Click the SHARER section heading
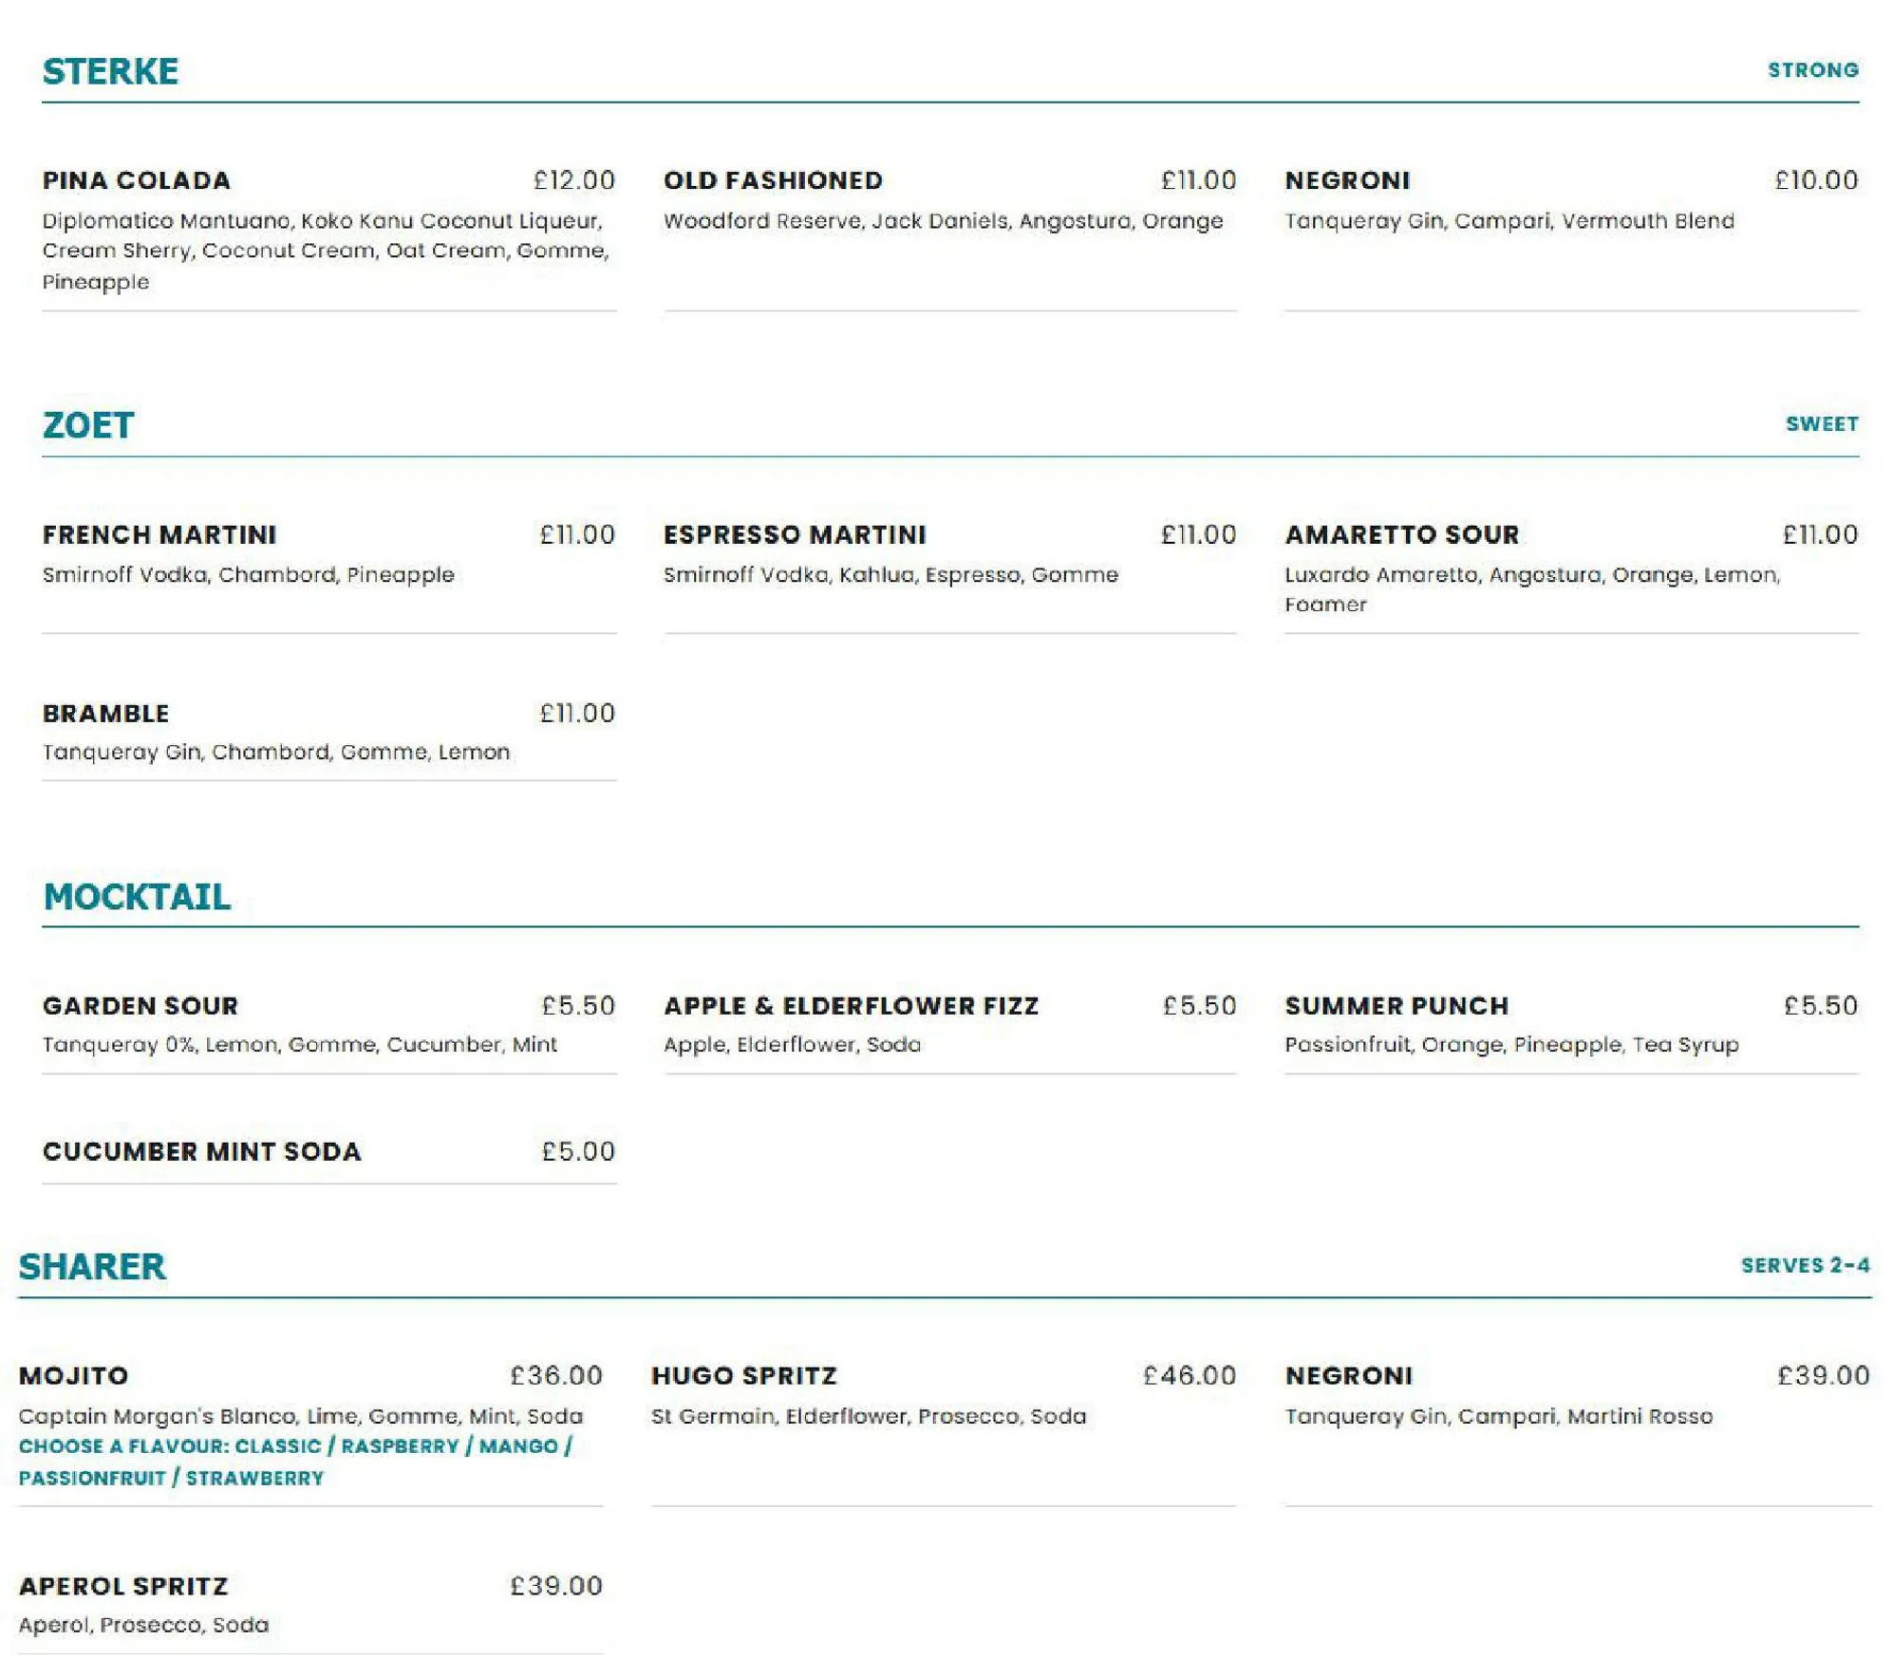The height and width of the screenshot is (1659, 1893). [x=92, y=1267]
